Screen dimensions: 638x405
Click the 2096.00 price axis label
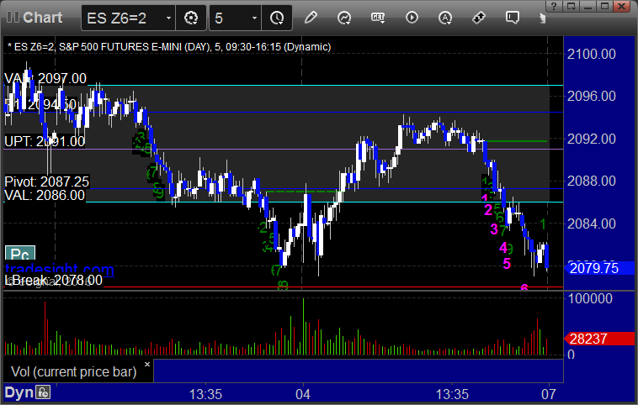pyautogui.click(x=592, y=96)
